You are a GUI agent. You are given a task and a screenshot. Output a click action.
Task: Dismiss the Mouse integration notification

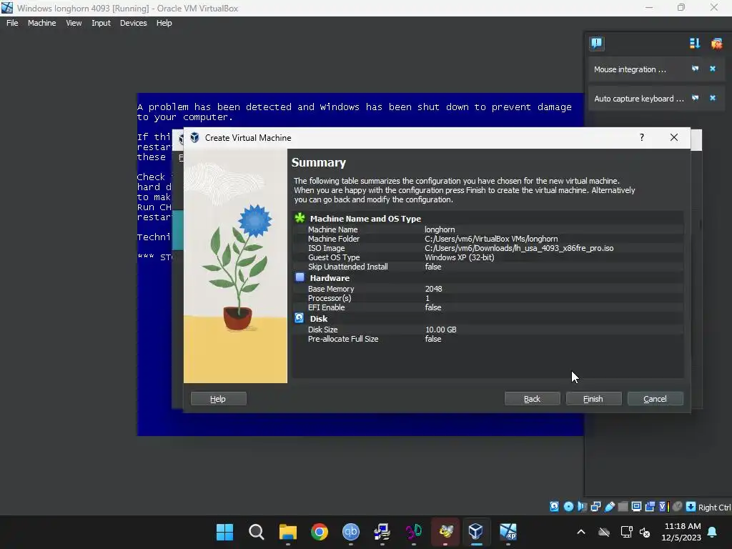point(713,69)
